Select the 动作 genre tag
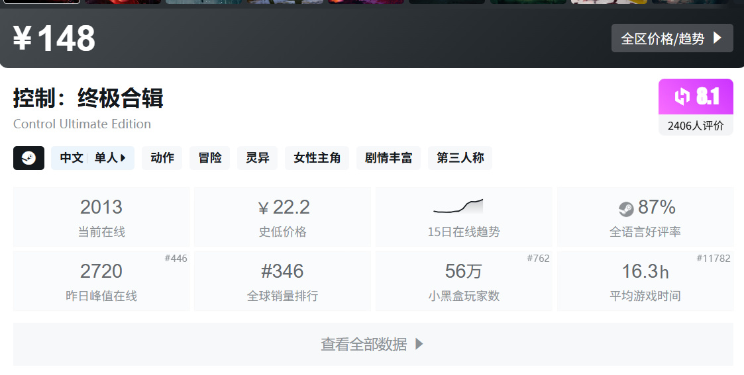 [162, 157]
